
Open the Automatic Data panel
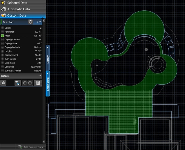click(x=23, y=9)
